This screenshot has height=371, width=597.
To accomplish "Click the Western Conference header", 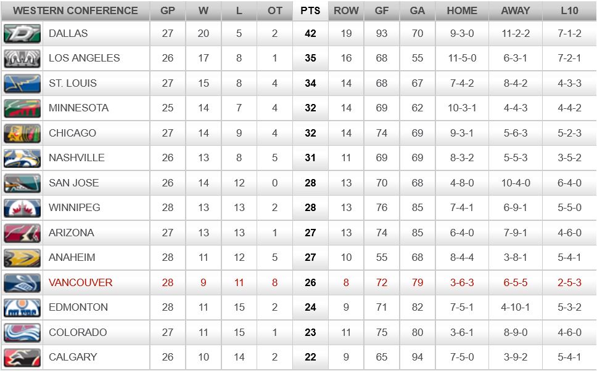I will [x=75, y=10].
